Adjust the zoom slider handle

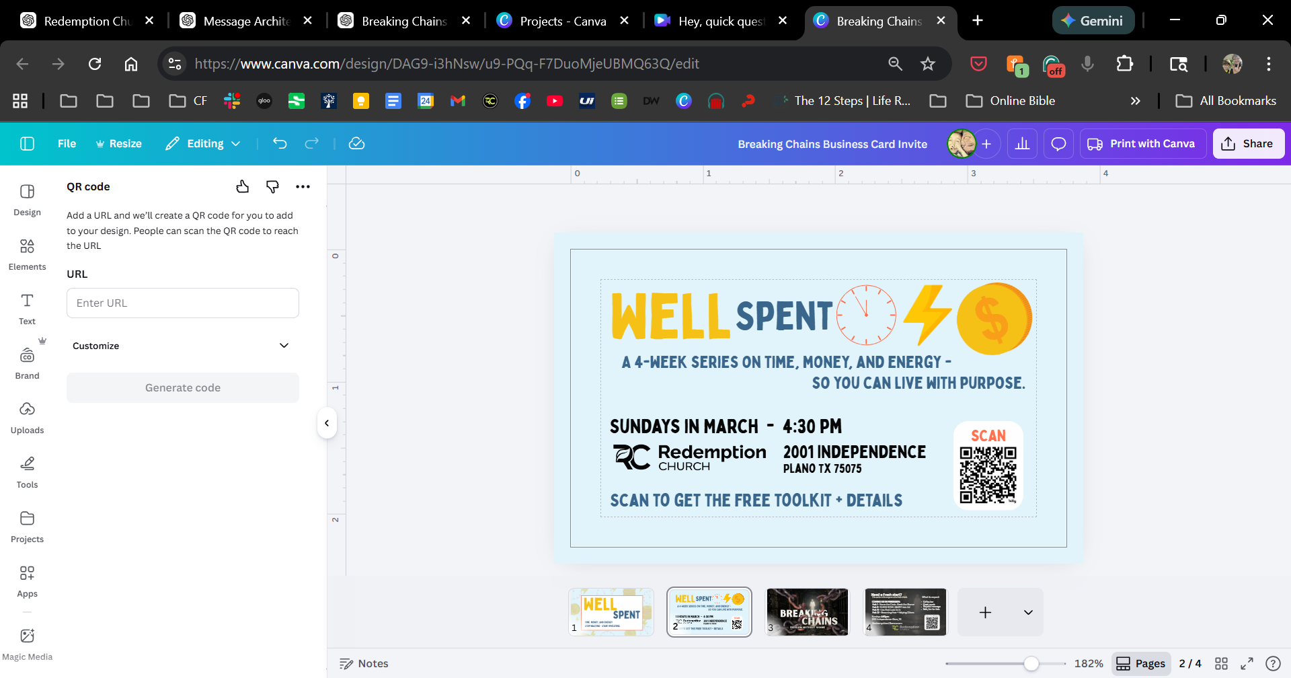[1031, 664]
